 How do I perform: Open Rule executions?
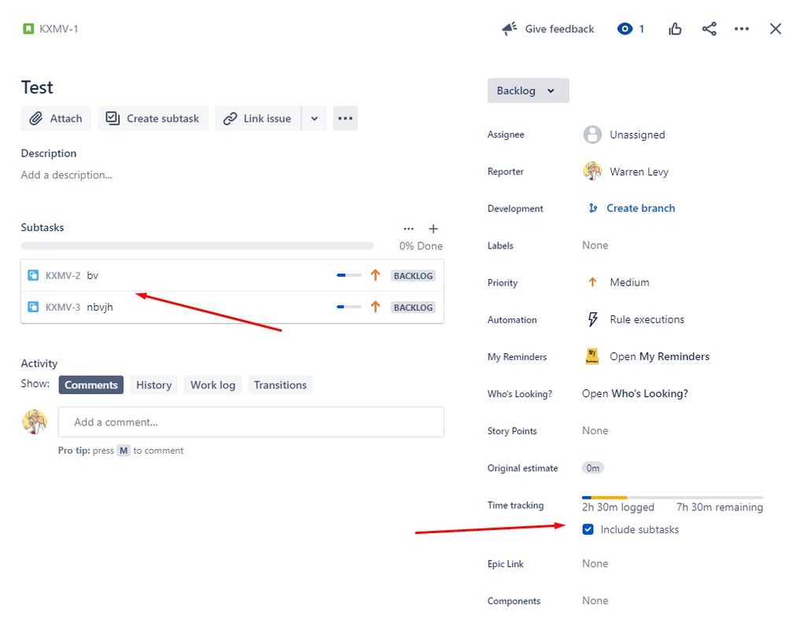coord(647,319)
